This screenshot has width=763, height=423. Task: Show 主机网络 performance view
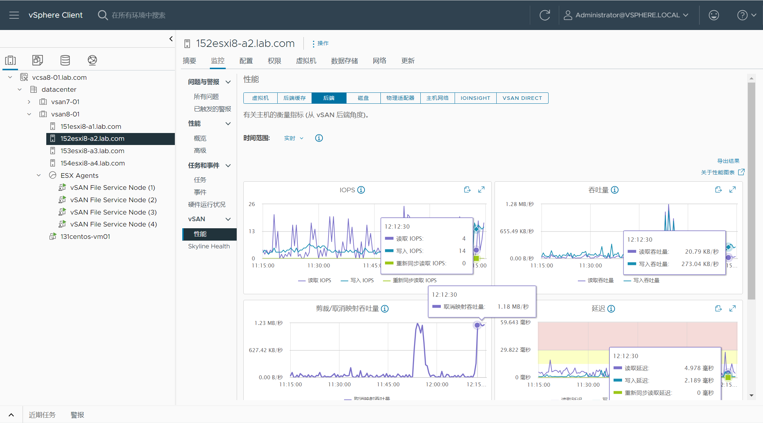437,98
